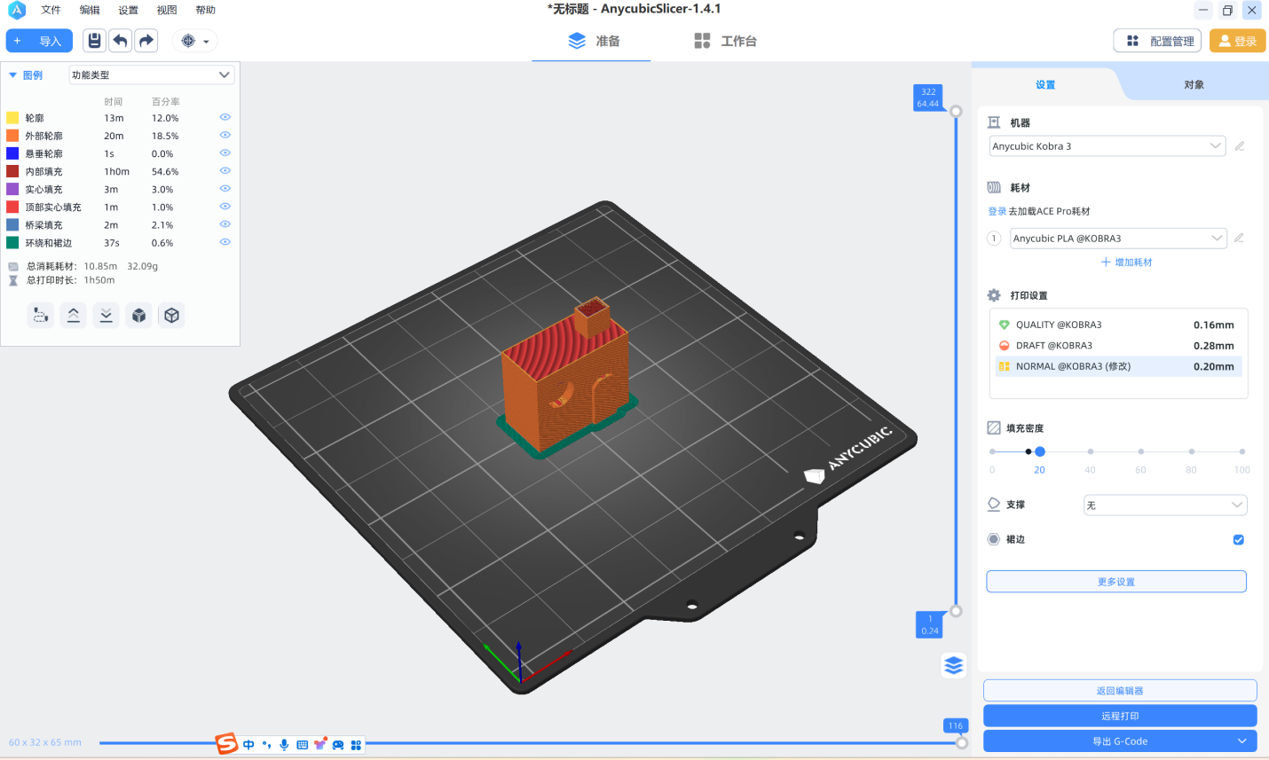This screenshot has width=1269, height=760.
Task: Switch to the 对象 tab
Action: pos(1194,85)
